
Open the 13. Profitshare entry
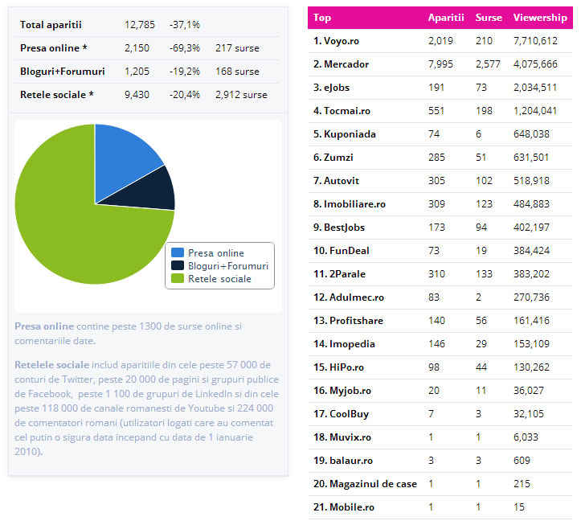click(348, 321)
